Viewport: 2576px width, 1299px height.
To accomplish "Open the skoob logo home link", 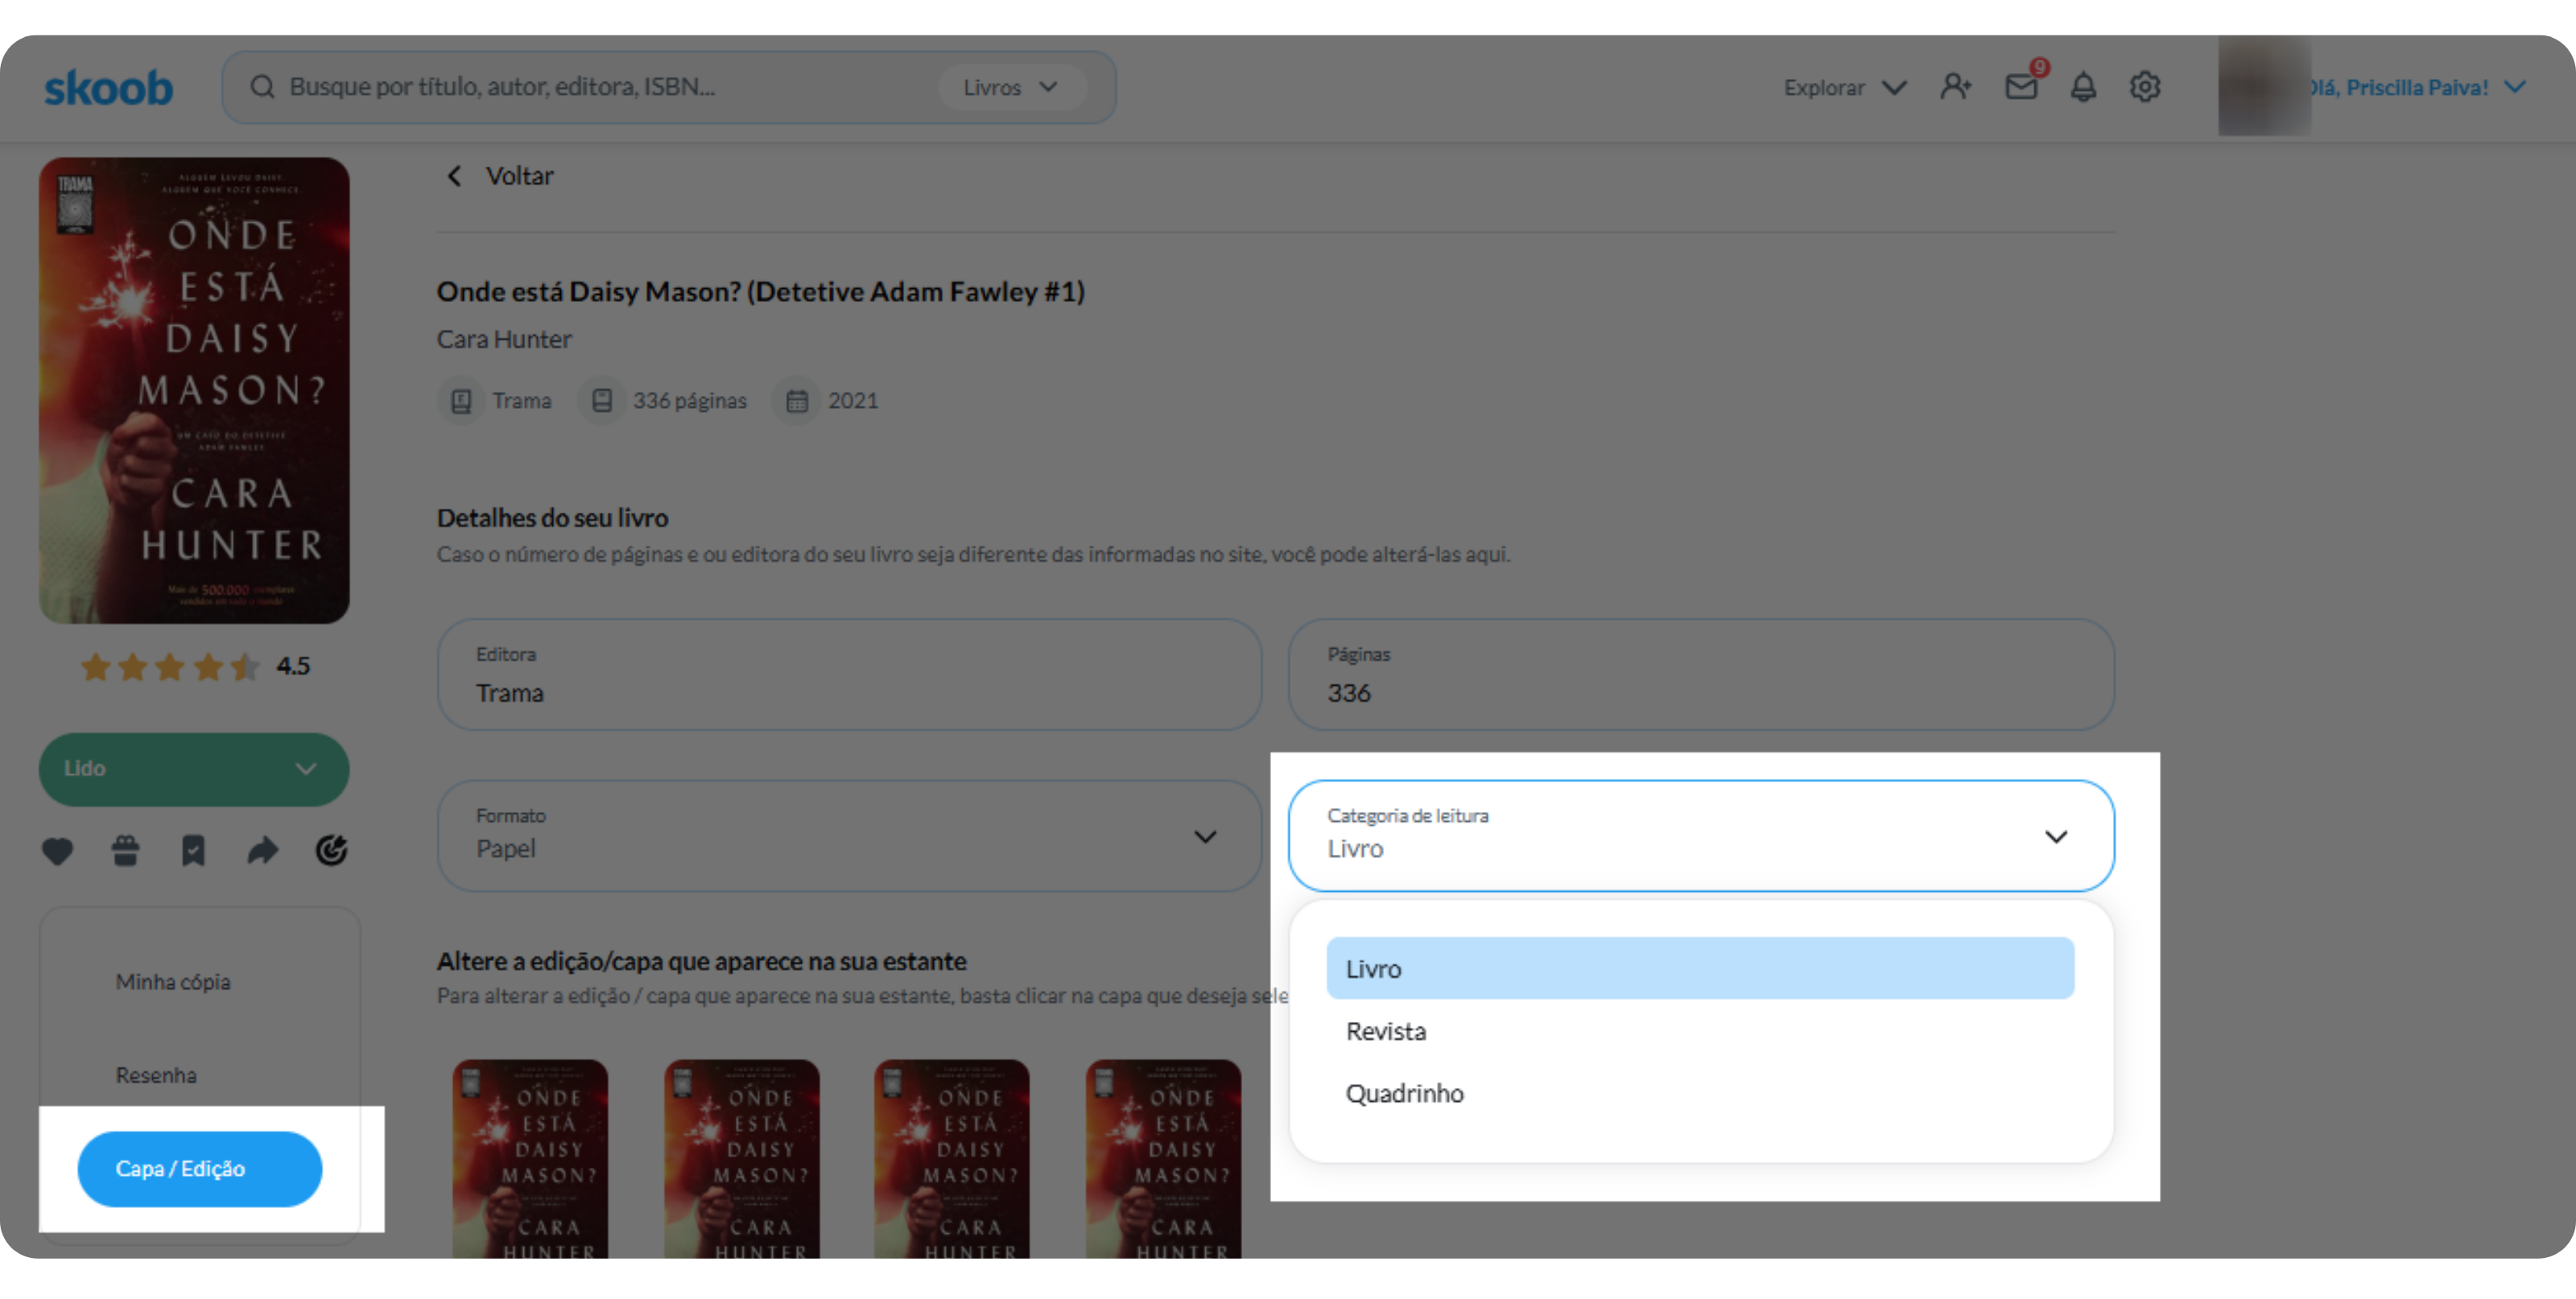I will 108,88.
